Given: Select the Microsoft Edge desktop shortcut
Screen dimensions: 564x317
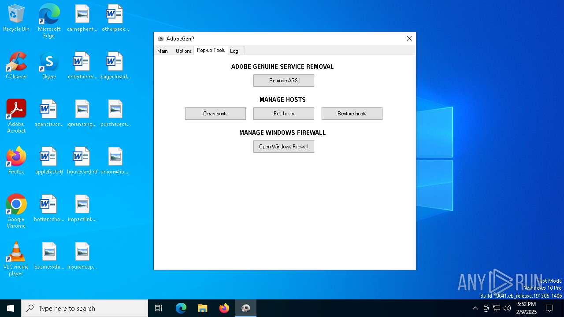Looking at the screenshot, I should click(49, 21).
